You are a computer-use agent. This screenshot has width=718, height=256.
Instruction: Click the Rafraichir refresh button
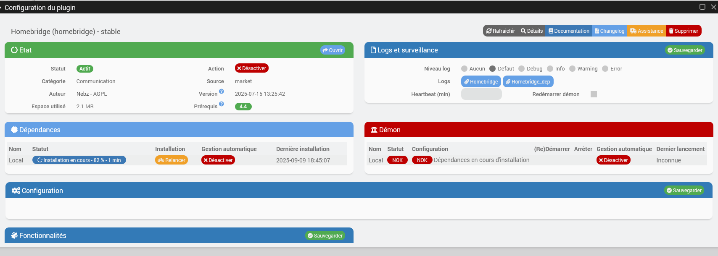500,31
